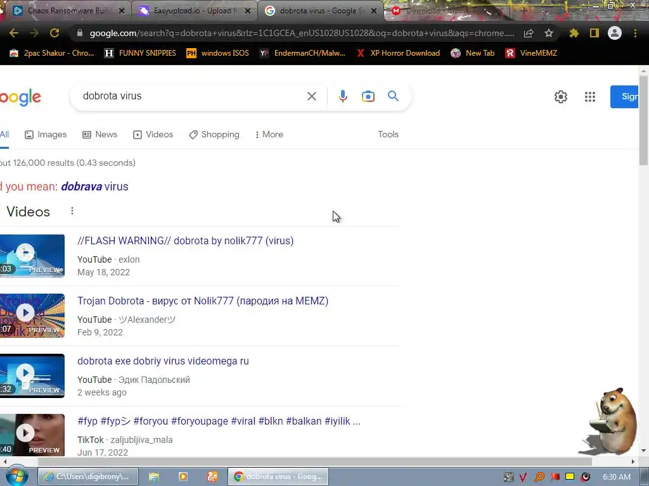Bookmark this page with the star icon
649x486 pixels.
click(x=549, y=34)
